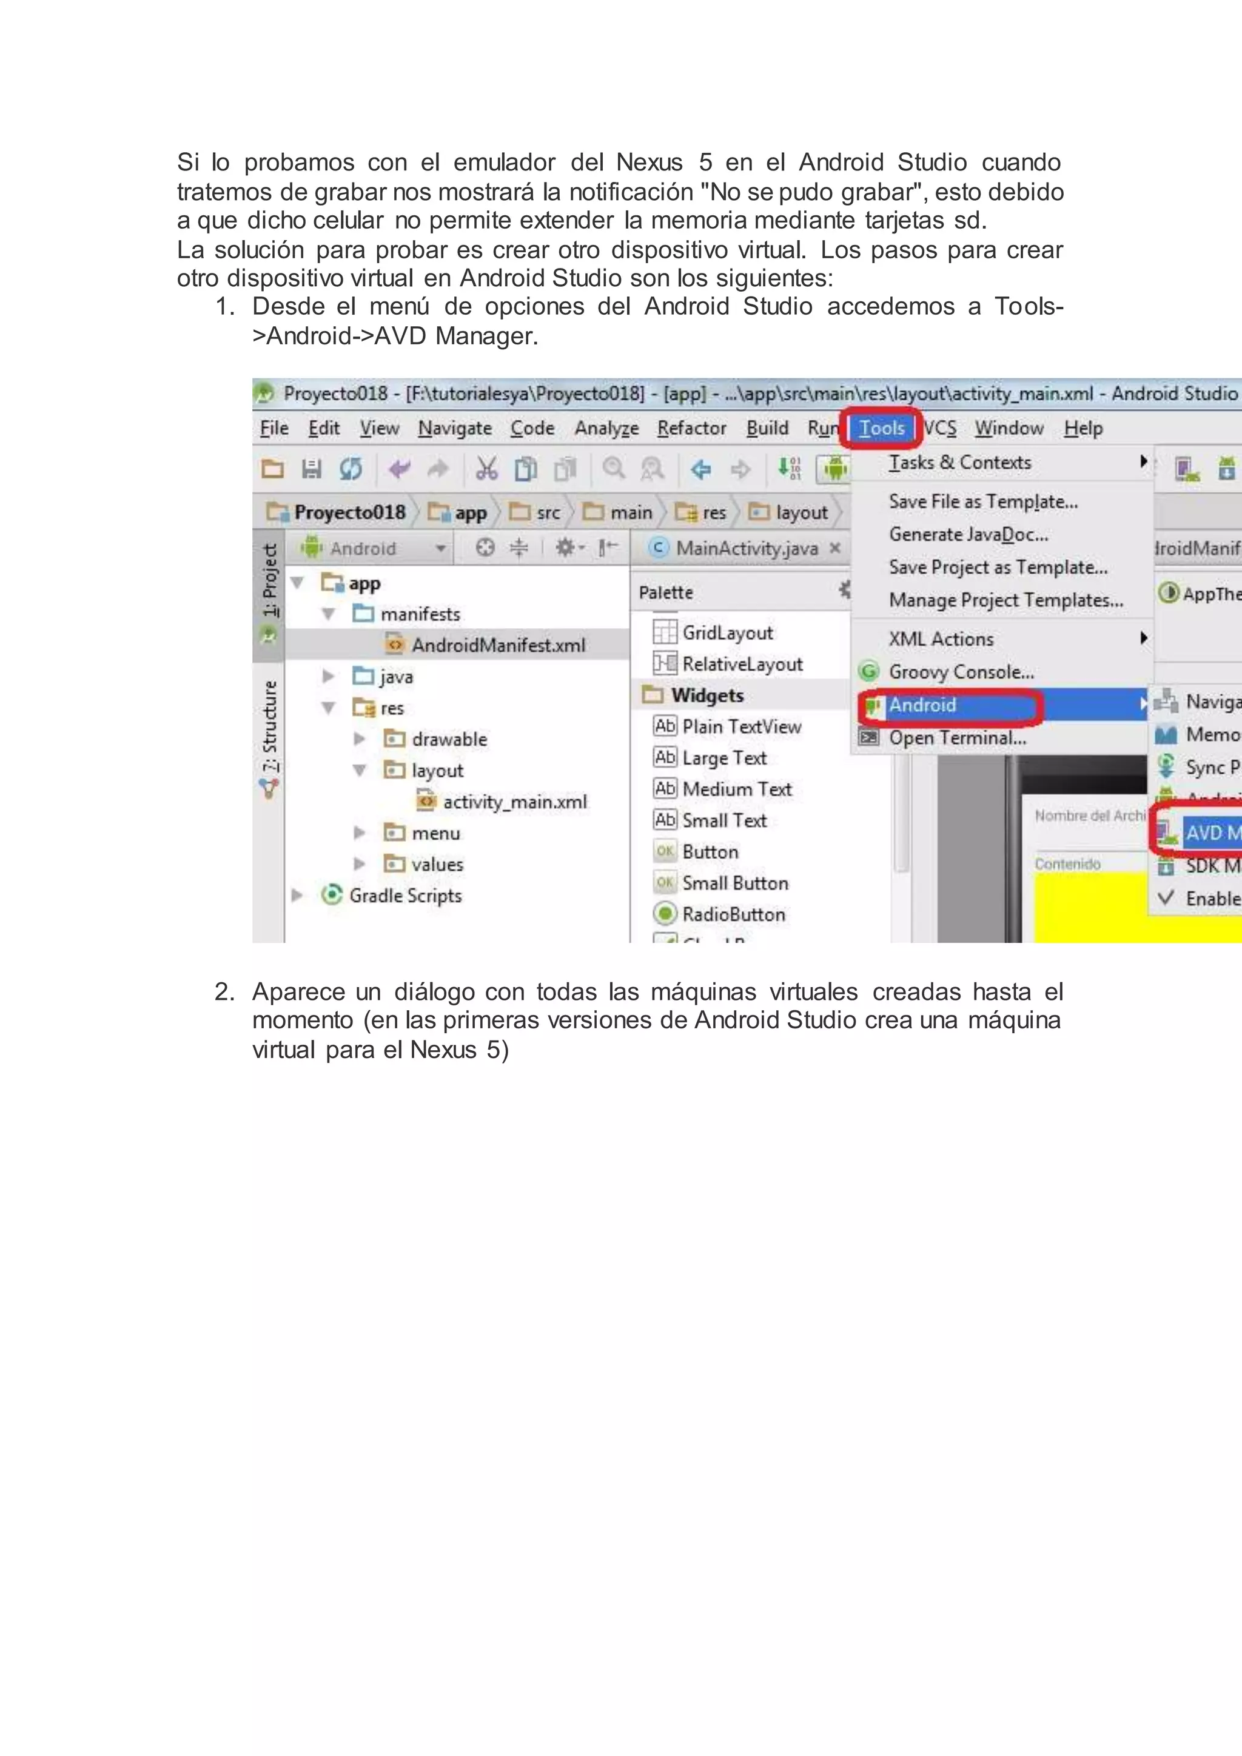Click the blue Back navigation arrow
The width and height of the screenshot is (1242, 1756).
point(700,469)
